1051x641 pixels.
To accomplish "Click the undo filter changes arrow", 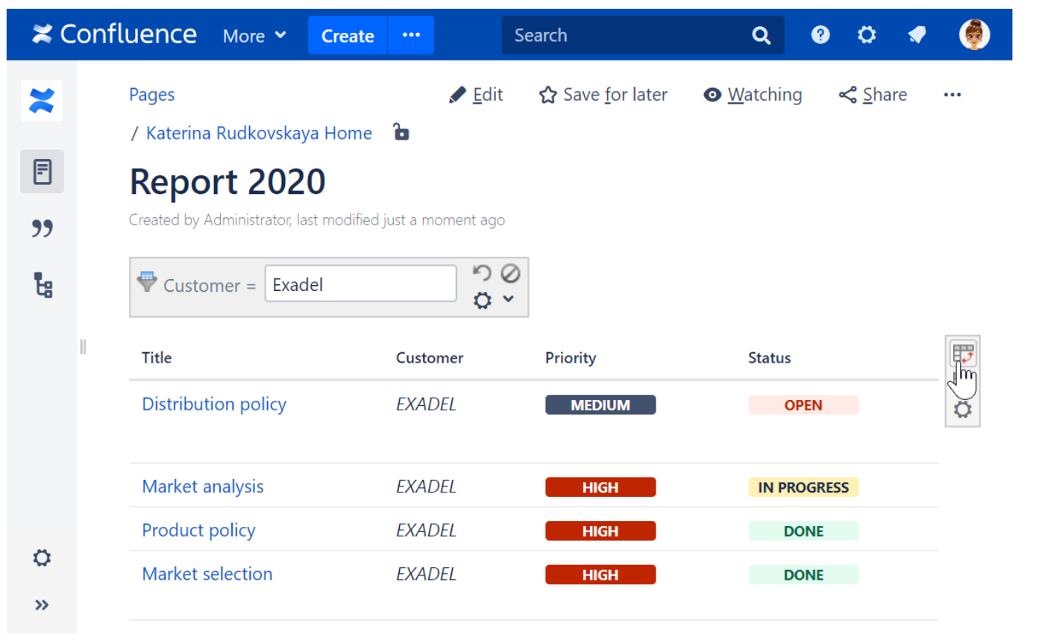I will (x=482, y=273).
